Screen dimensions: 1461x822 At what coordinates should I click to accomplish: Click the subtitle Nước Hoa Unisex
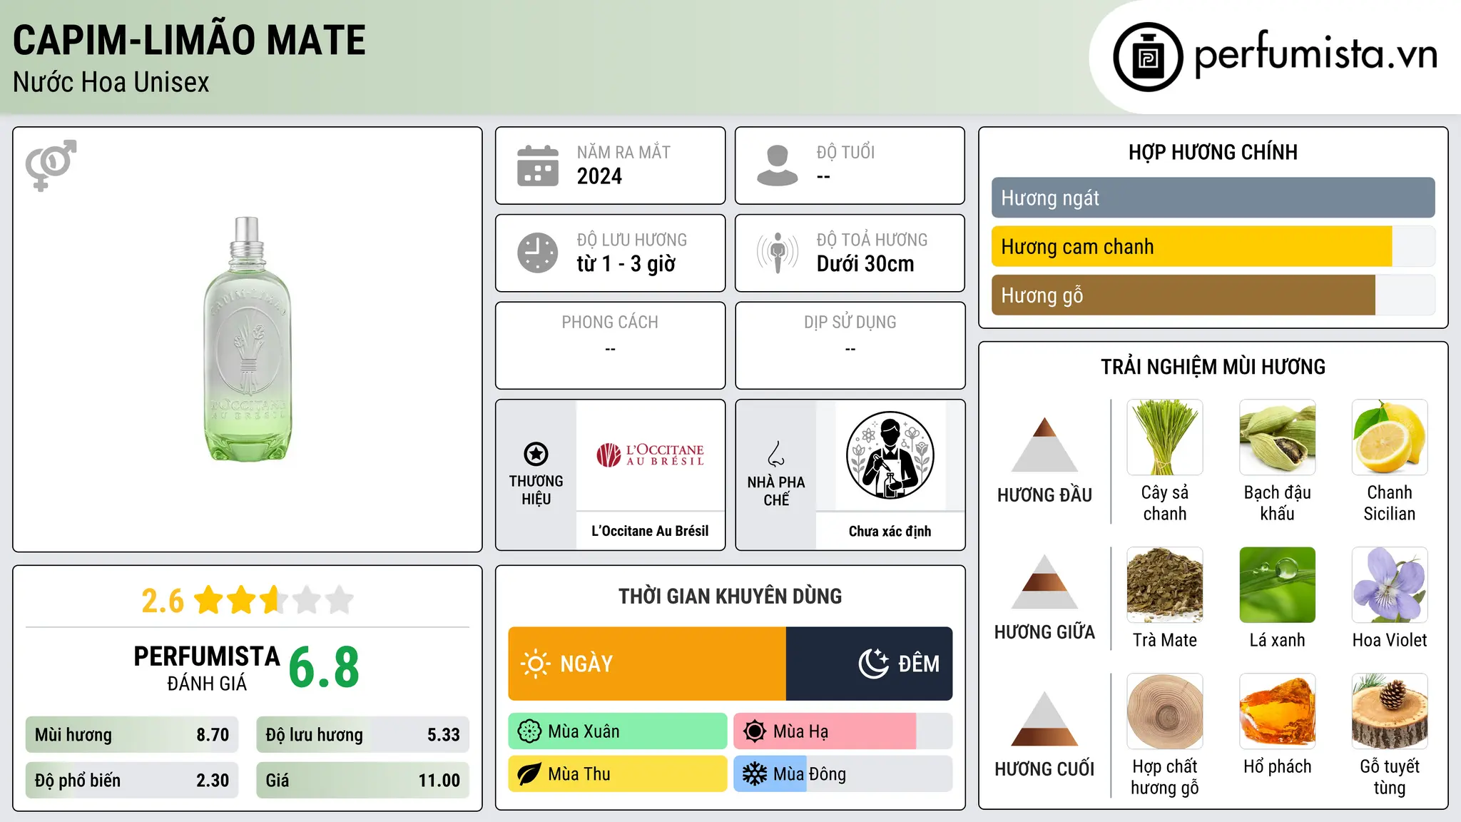click(111, 82)
